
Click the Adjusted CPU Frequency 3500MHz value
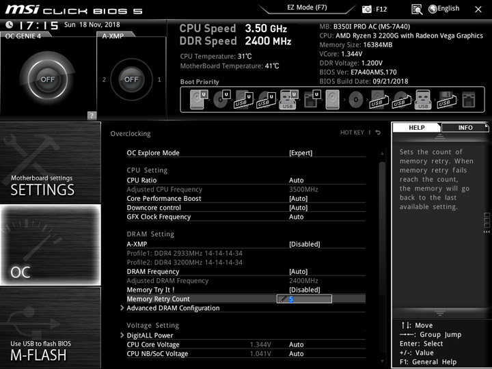[x=303, y=189]
